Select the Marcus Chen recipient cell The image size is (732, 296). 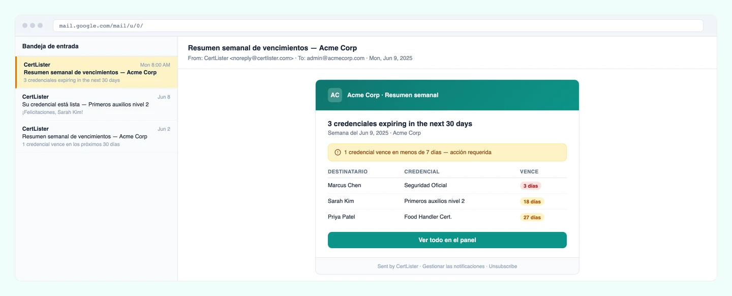tap(345, 185)
